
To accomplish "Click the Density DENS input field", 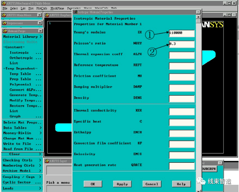I will click(182, 99).
